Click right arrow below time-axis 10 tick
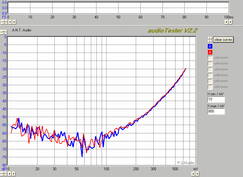This screenshot has height=177, width=243. click(x=14, y=22)
